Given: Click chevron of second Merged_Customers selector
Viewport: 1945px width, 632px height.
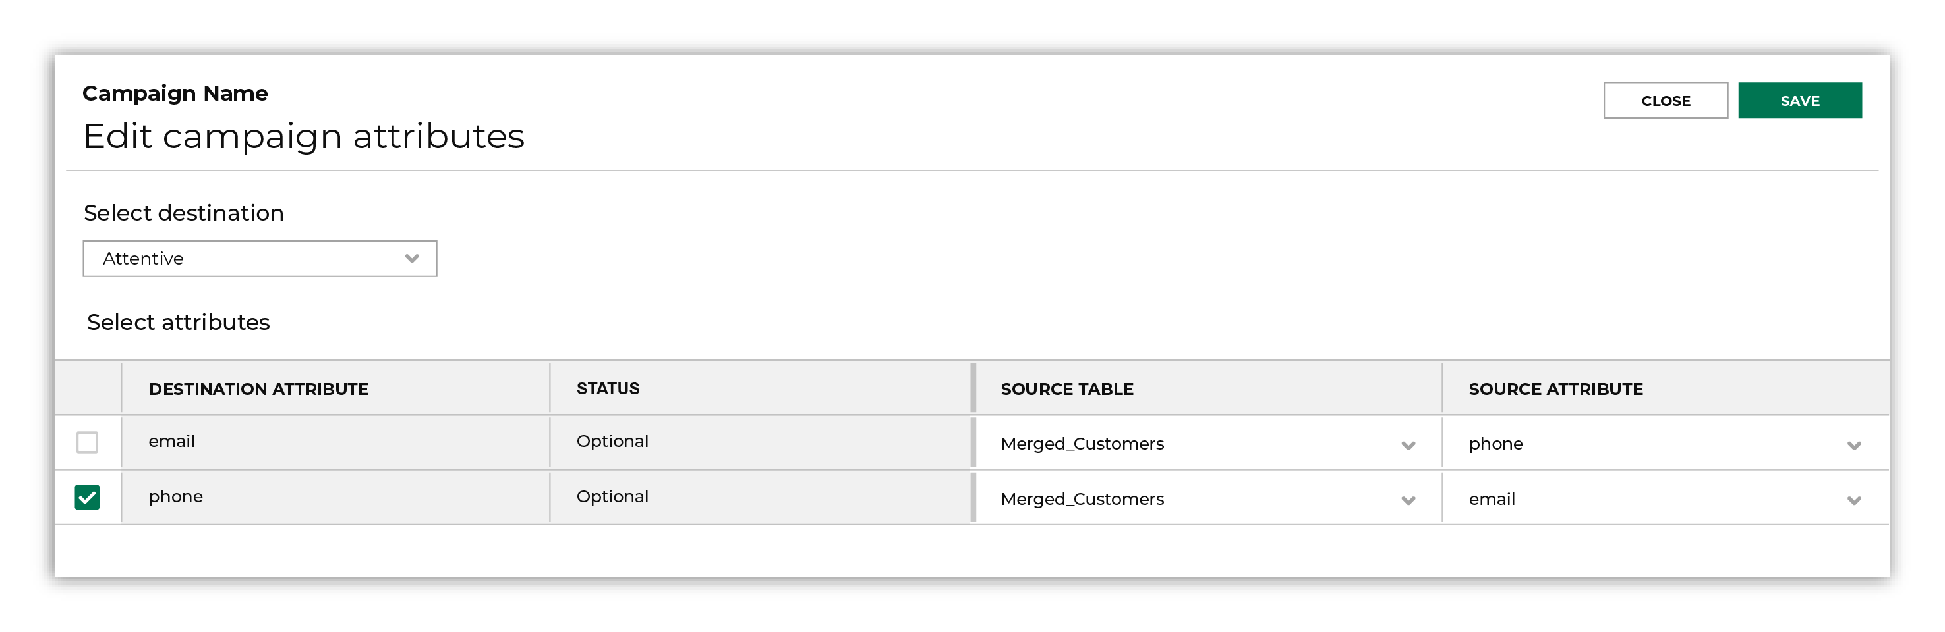Looking at the screenshot, I should pyautogui.click(x=1408, y=501).
